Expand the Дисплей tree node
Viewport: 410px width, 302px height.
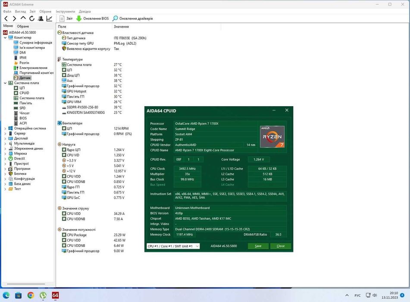point(5,138)
